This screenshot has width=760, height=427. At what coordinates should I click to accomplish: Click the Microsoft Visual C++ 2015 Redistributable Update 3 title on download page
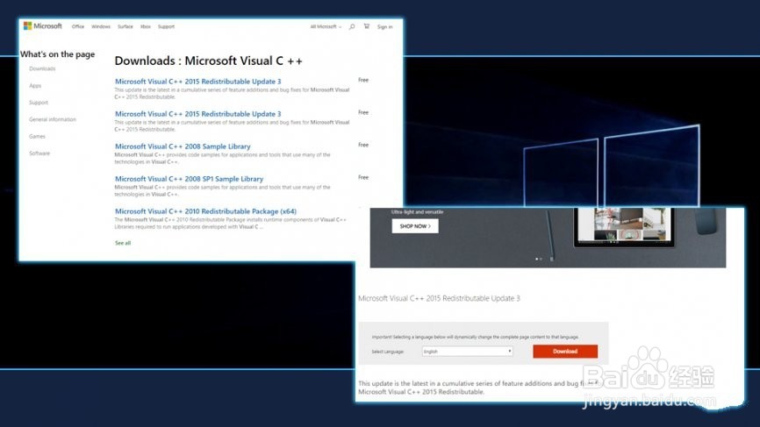(x=439, y=298)
